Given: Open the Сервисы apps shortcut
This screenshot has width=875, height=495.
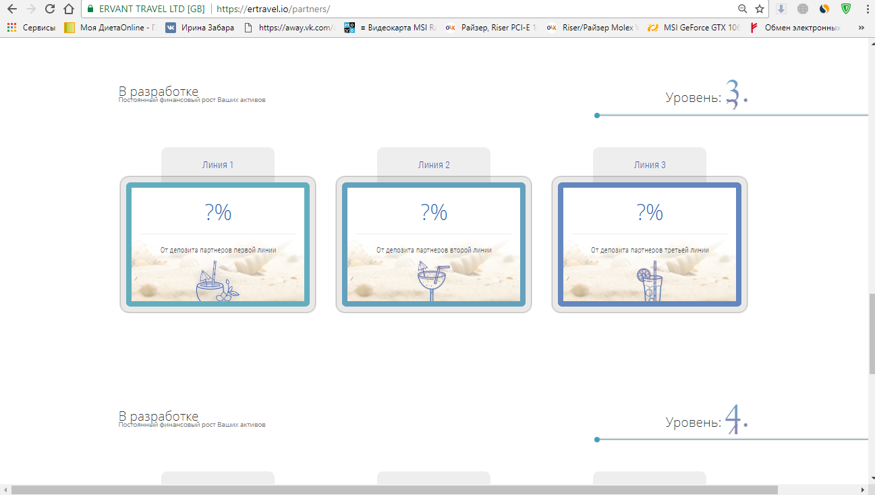Looking at the screenshot, I should pyautogui.click(x=32, y=28).
